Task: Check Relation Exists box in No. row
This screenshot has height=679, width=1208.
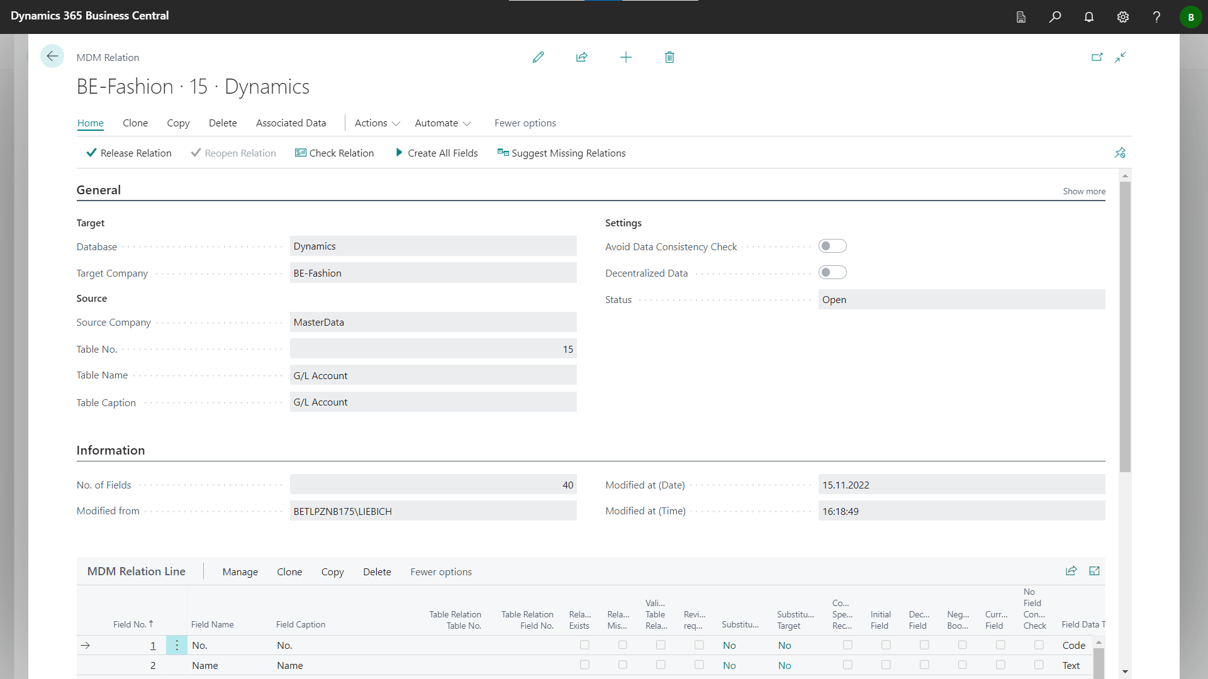Action: click(x=584, y=645)
